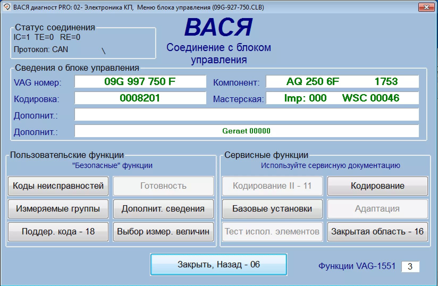Screen dimensions: 438x286
Task: Click the VAG номер: label
Action: click(x=37, y=83)
